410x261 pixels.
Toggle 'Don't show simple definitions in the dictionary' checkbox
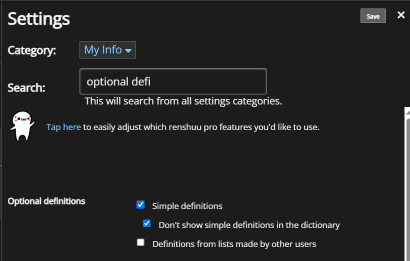point(146,223)
